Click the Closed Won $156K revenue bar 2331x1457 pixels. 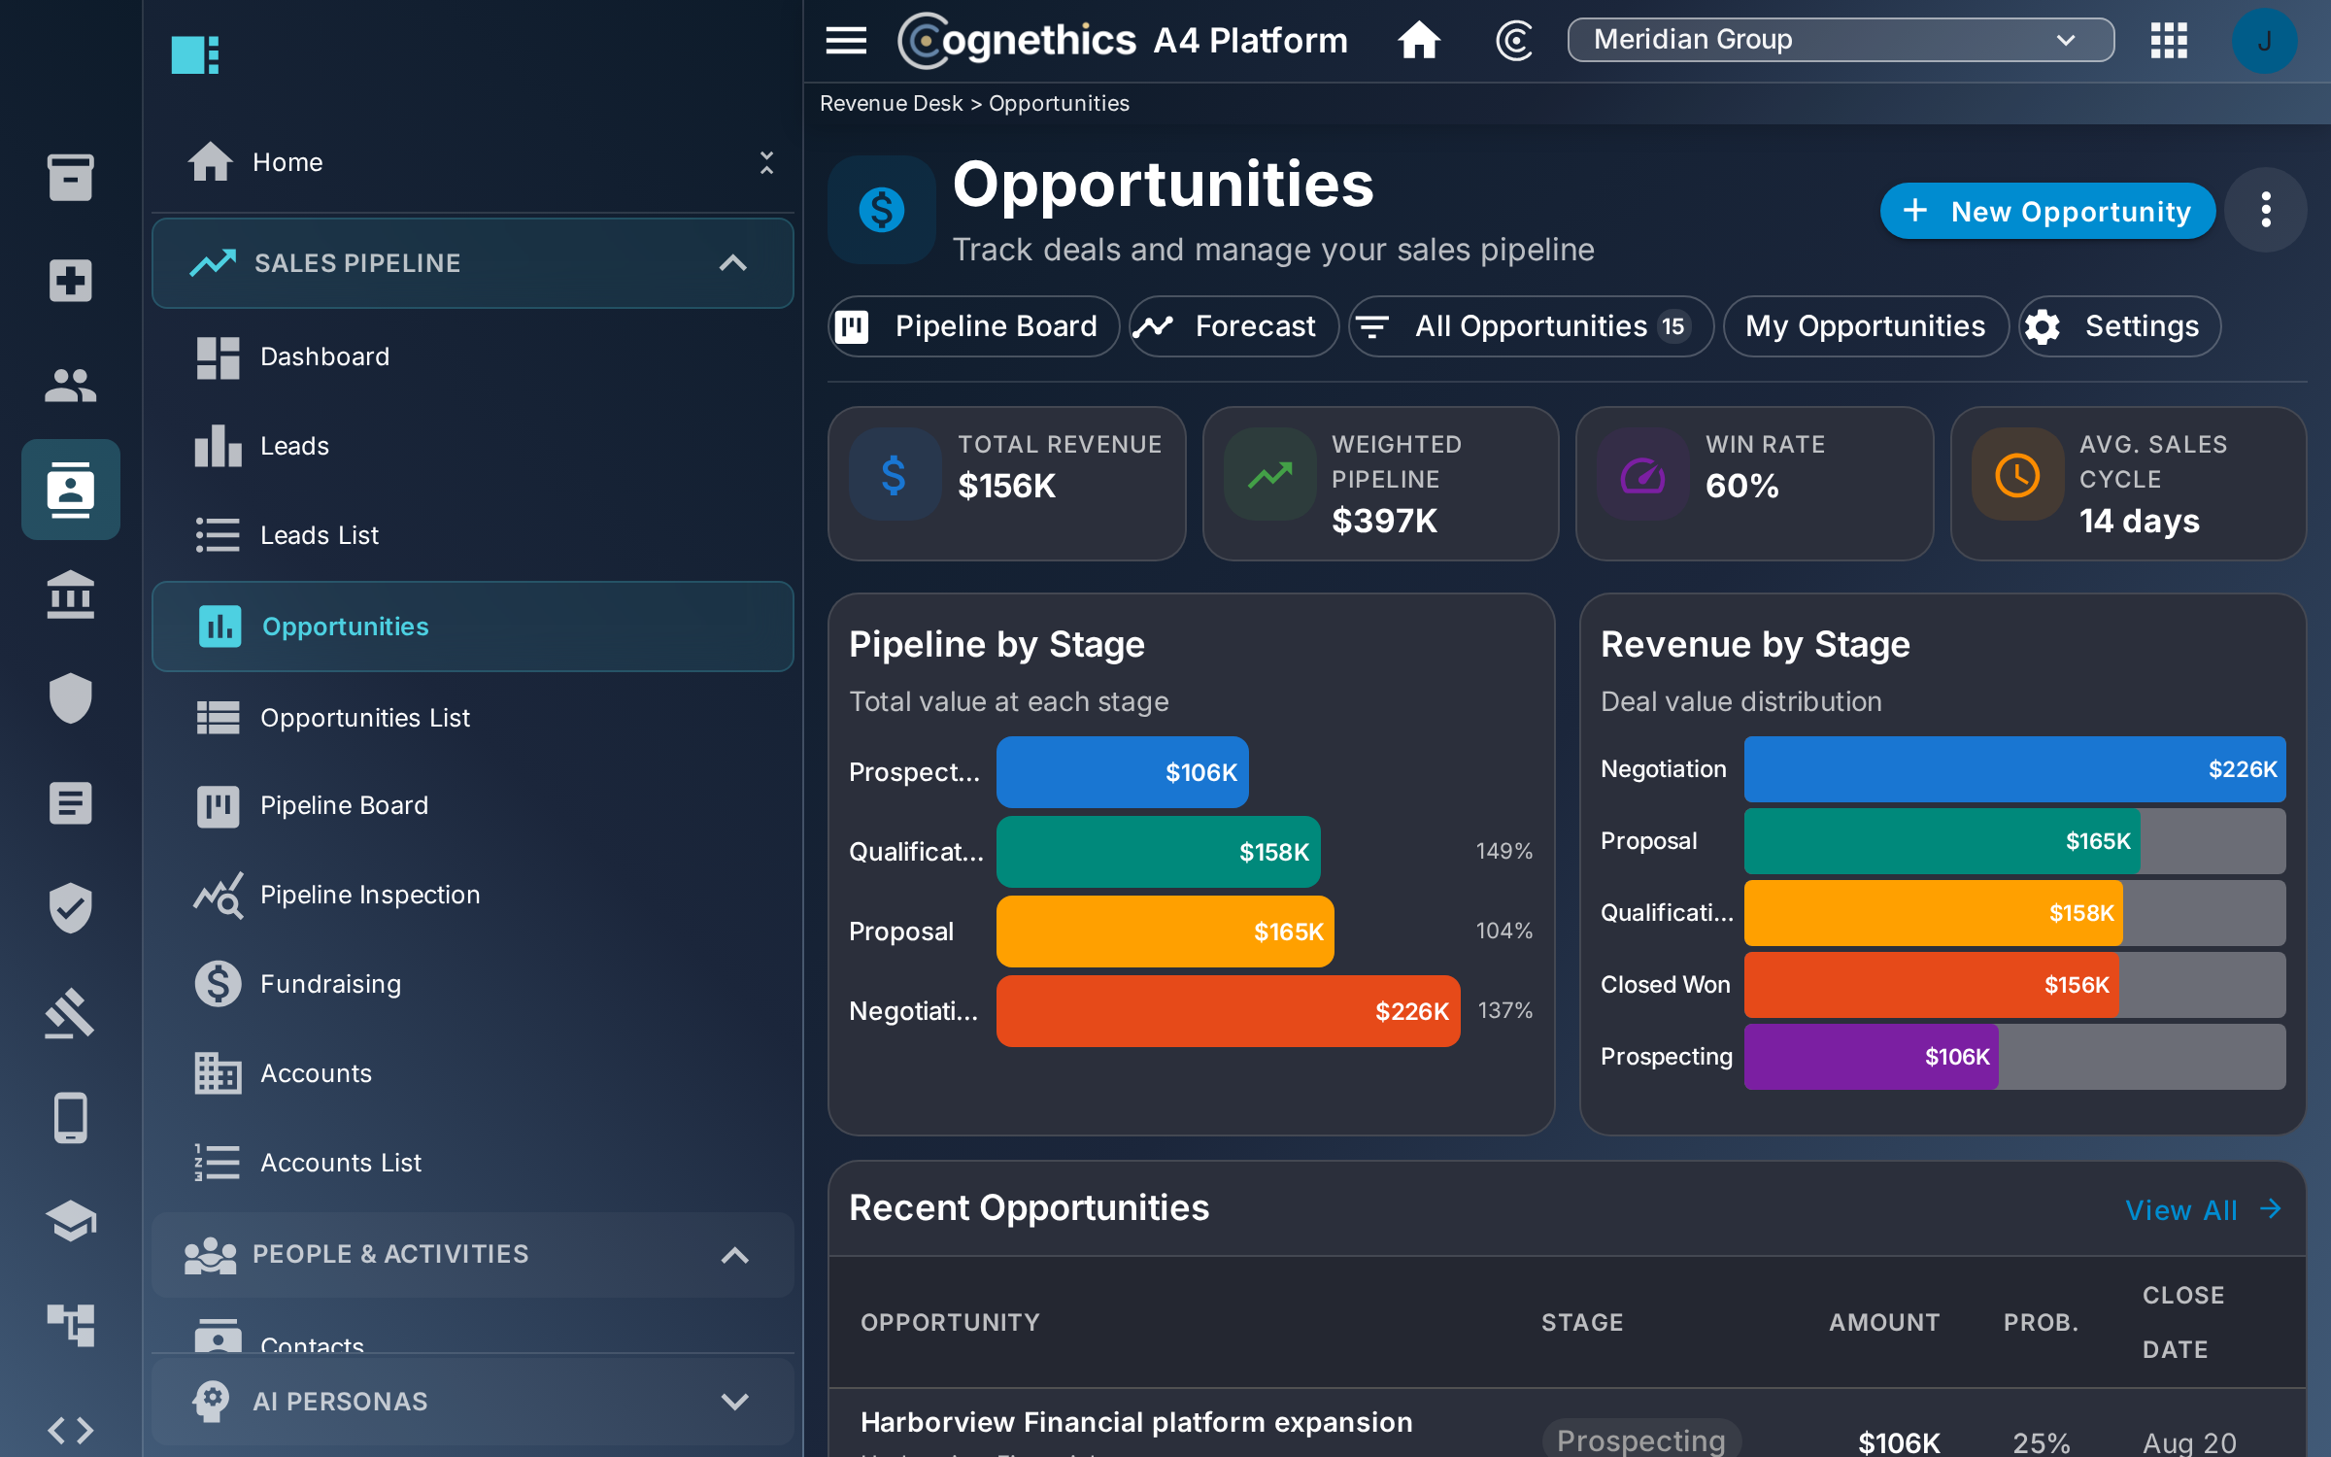1931,985
